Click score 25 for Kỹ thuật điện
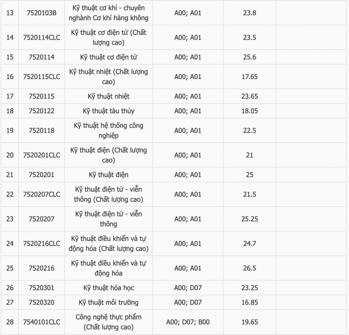 click(250, 174)
